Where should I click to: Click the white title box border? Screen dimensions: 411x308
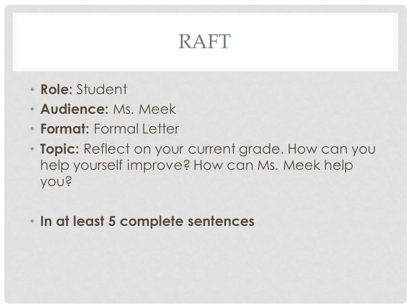point(205,14)
